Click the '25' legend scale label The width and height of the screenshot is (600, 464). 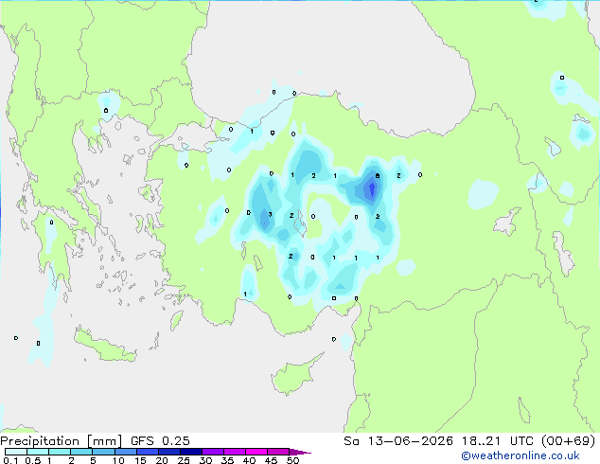[184, 460]
